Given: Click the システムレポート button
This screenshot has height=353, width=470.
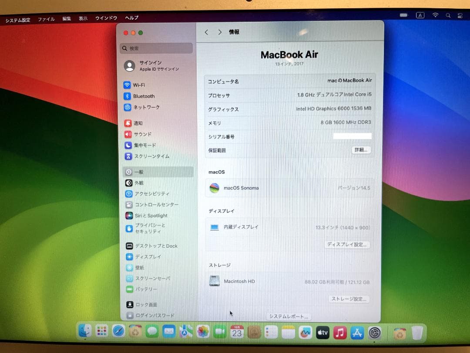Looking at the screenshot, I should coord(289,316).
